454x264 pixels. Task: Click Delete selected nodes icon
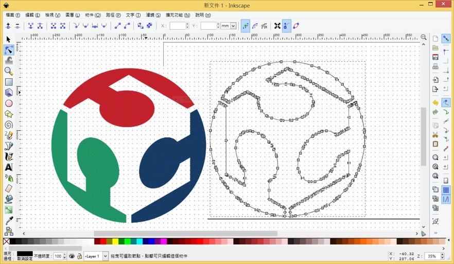pos(18,26)
